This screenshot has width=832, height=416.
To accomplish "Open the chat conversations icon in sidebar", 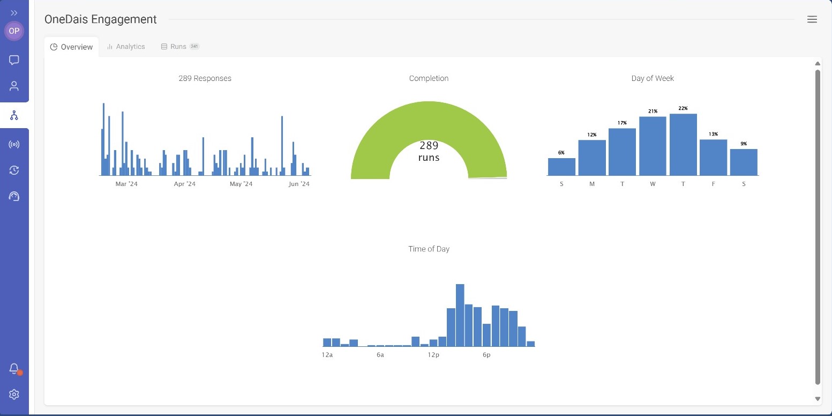I will point(14,60).
